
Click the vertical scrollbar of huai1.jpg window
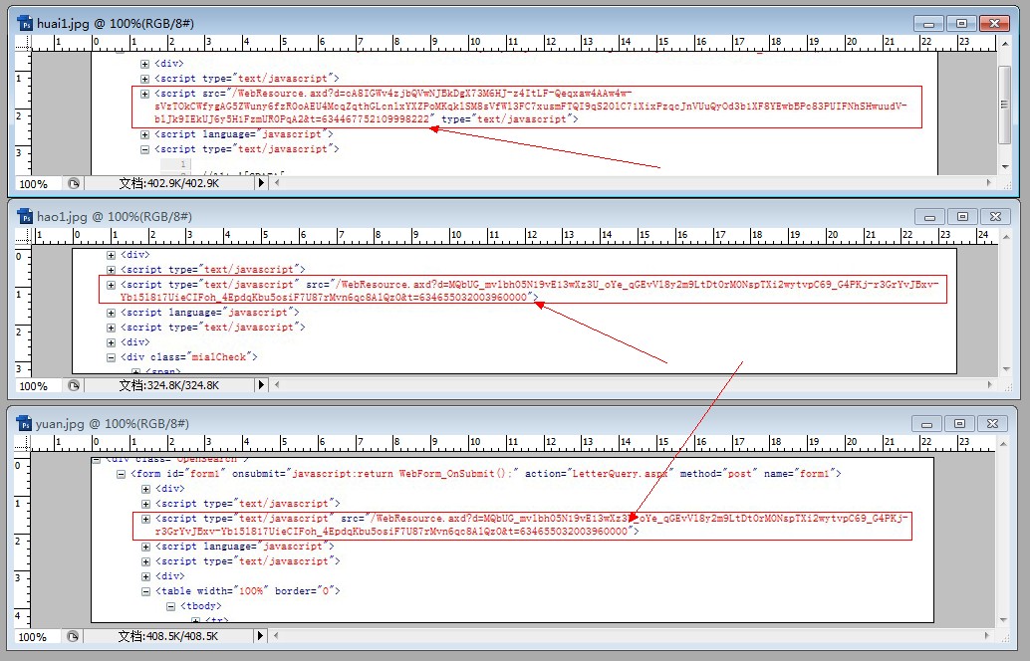click(1003, 100)
